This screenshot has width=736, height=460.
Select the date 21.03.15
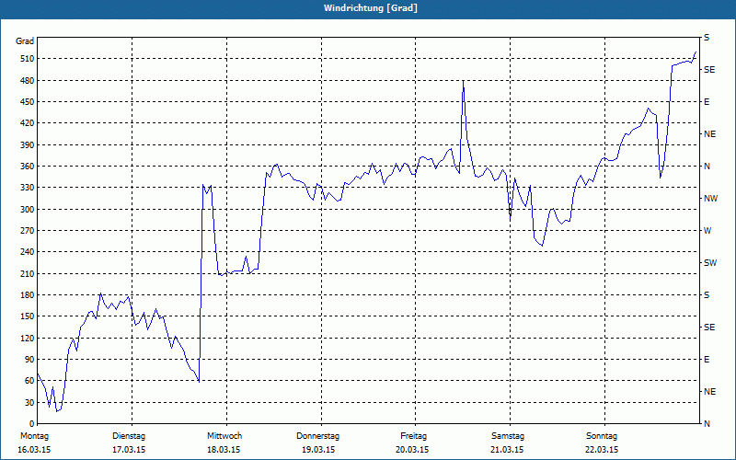coord(507,450)
